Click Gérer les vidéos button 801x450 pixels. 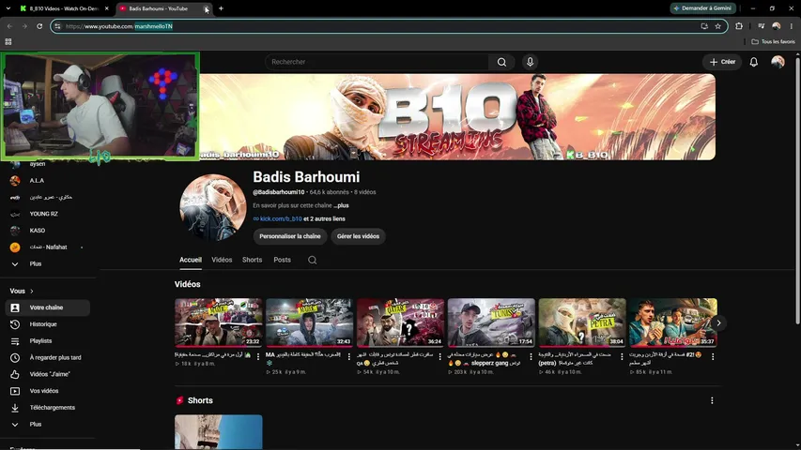(358, 236)
